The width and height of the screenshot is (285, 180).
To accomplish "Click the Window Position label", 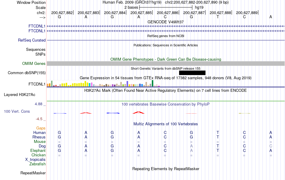I will [x=31, y=2].
